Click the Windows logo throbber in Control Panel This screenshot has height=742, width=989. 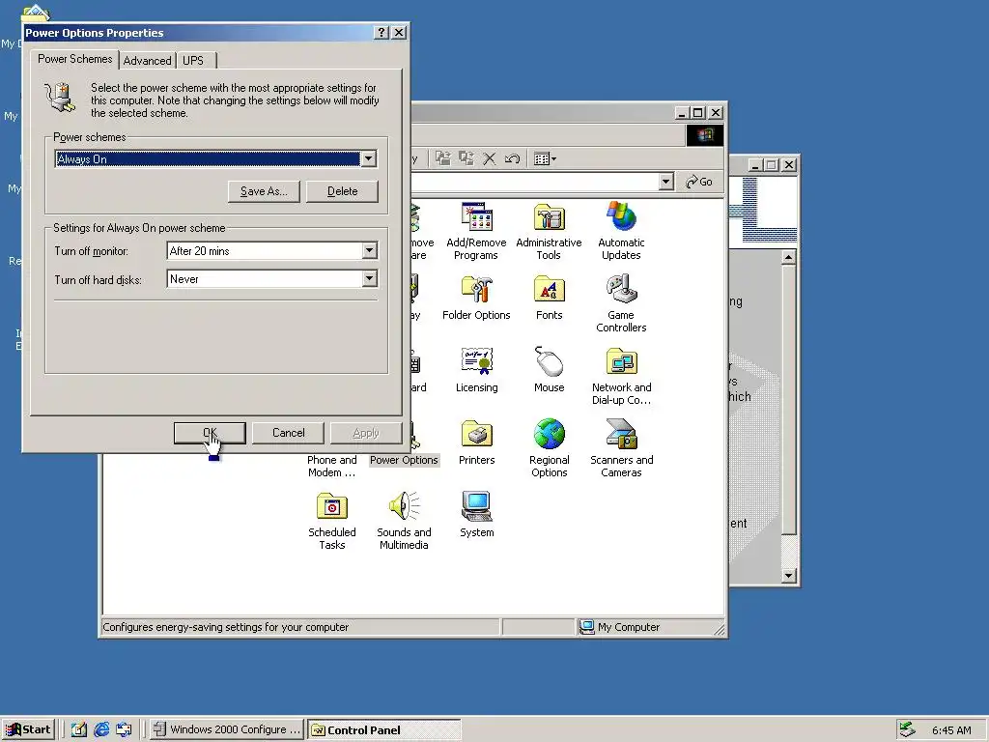[704, 135]
